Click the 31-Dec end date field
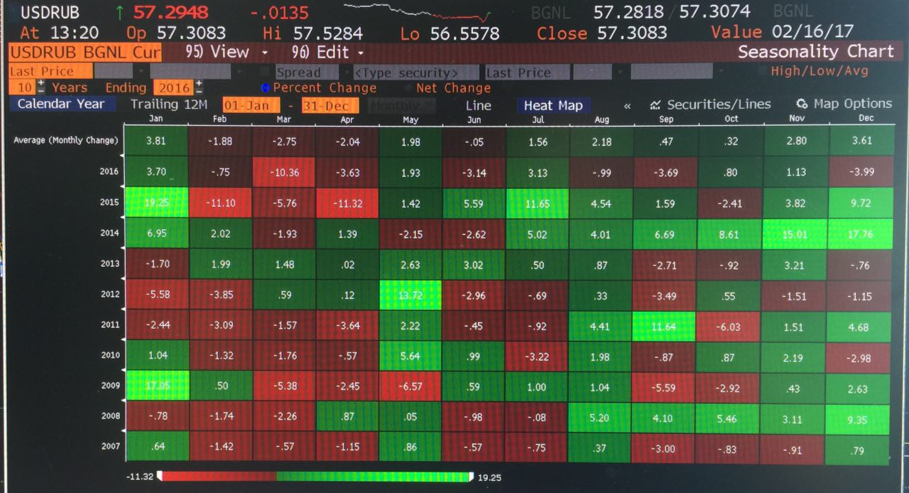This screenshot has width=909, height=493. click(x=330, y=104)
